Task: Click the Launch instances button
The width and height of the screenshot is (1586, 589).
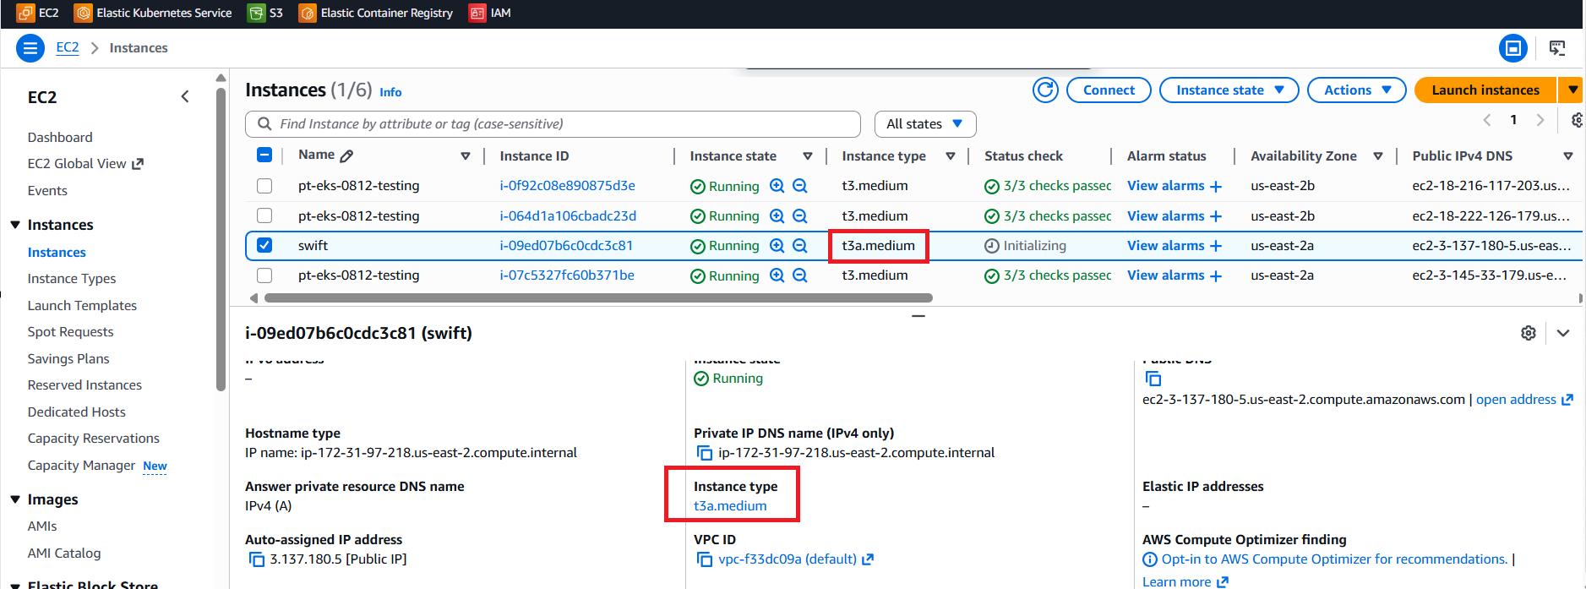Action: tap(1485, 90)
